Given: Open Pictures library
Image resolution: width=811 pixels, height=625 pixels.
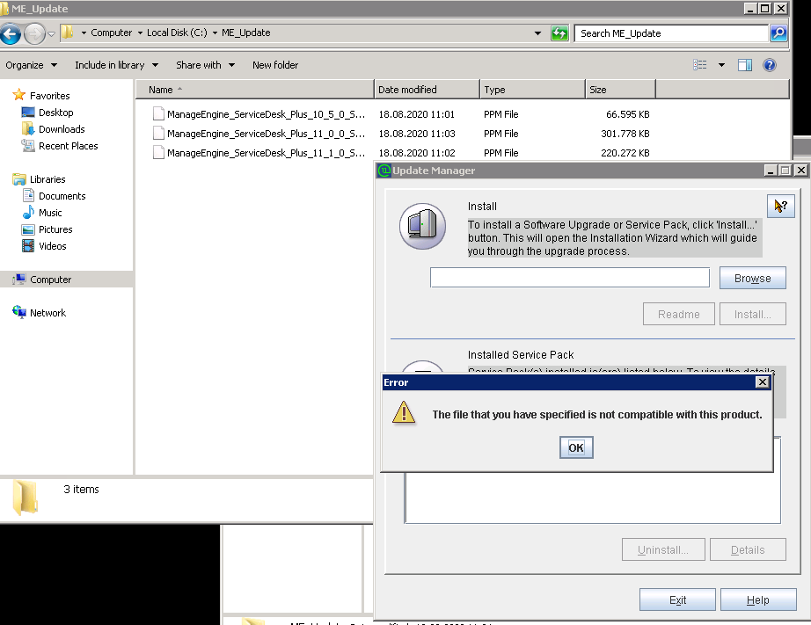Looking at the screenshot, I should pyautogui.click(x=55, y=229).
